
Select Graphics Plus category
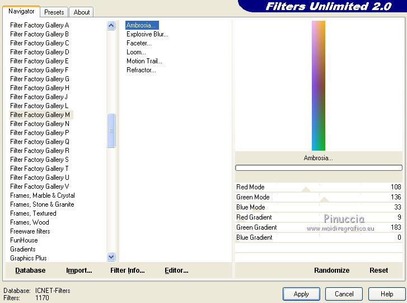[29, 258]
